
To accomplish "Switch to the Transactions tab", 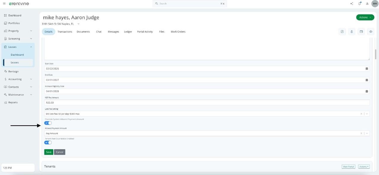I will point(65,32).
